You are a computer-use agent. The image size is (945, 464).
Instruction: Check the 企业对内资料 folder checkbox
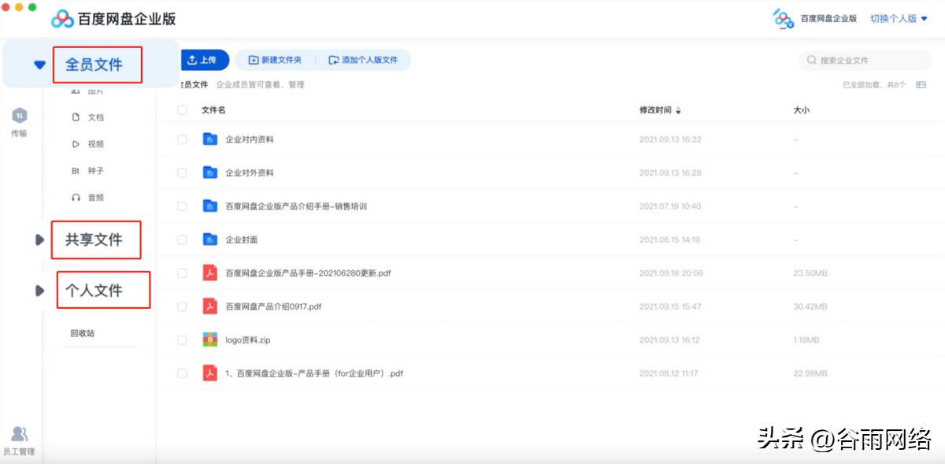181,139
